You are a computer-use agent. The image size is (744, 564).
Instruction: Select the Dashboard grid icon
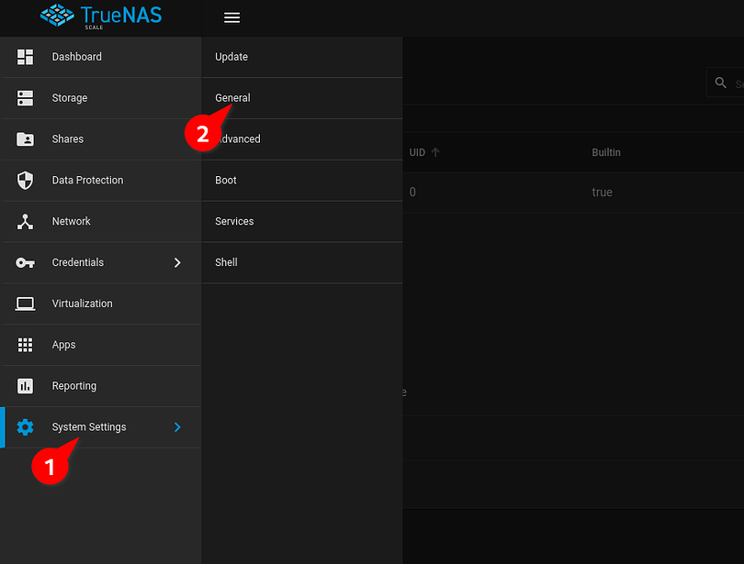pos(25,57)
